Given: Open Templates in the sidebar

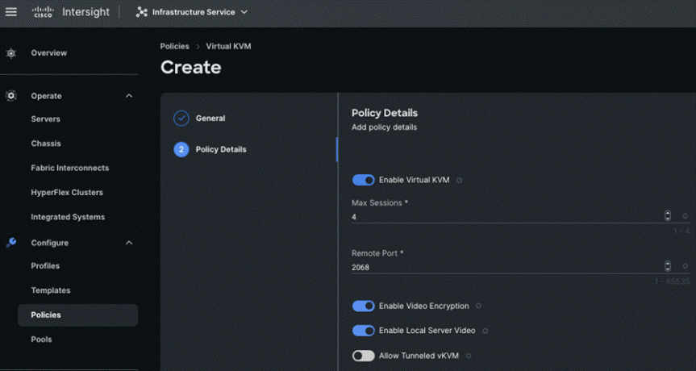Looking at the screenshot, I should (x=51, y=290).
